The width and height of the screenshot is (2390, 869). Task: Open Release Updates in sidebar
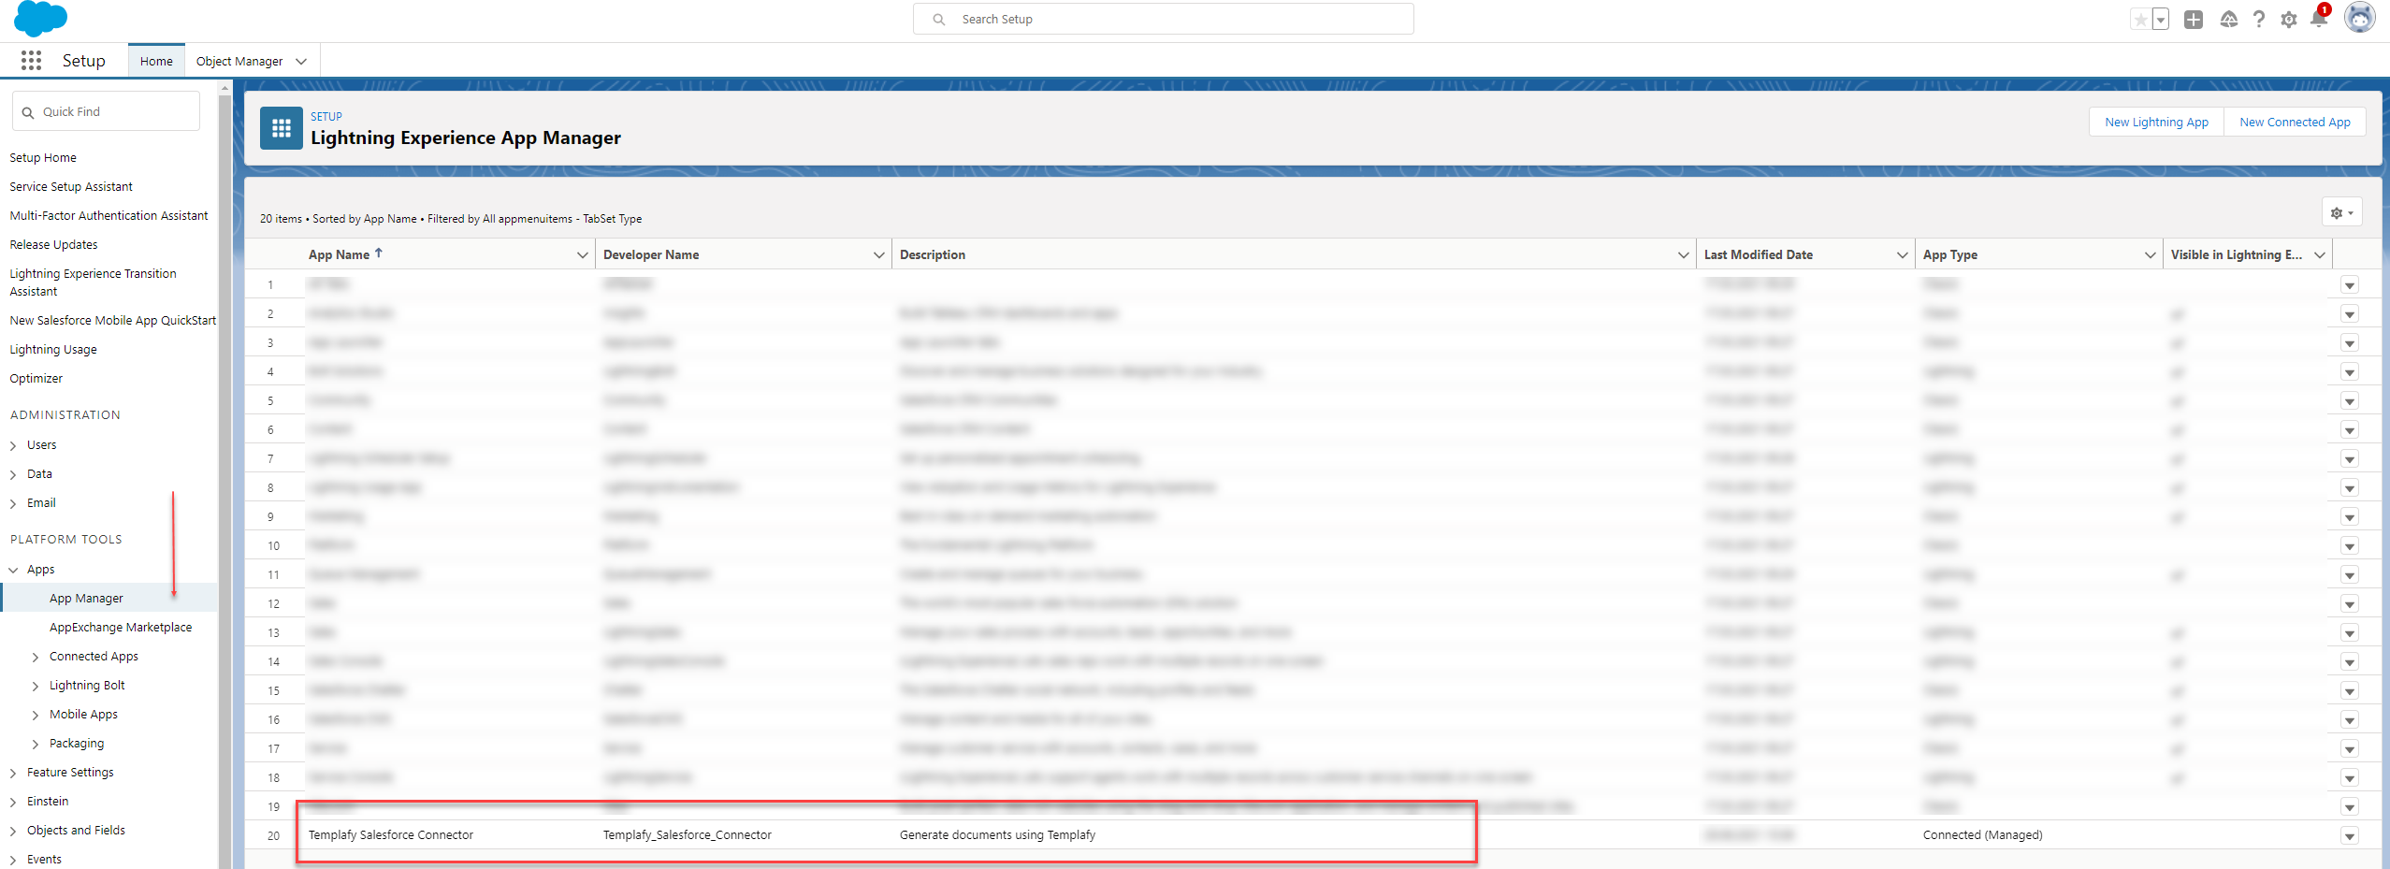click(x=53, y=245)
